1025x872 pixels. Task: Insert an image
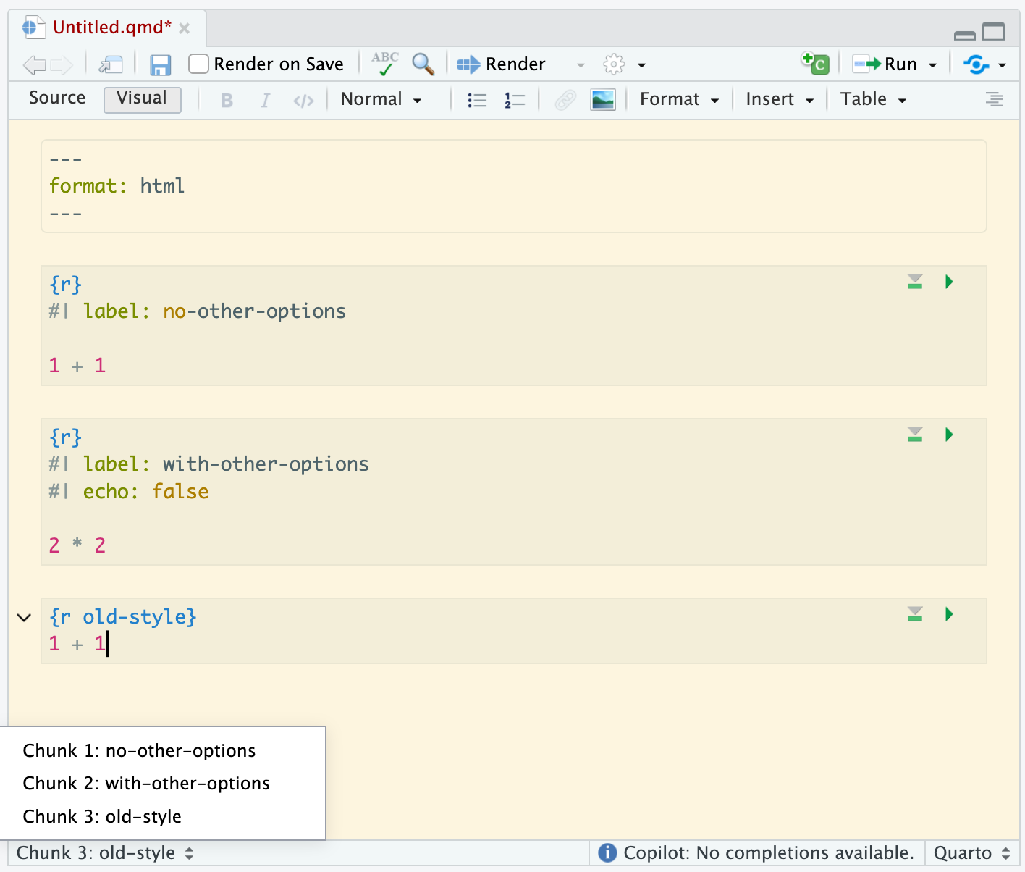(x=603, y=99)
